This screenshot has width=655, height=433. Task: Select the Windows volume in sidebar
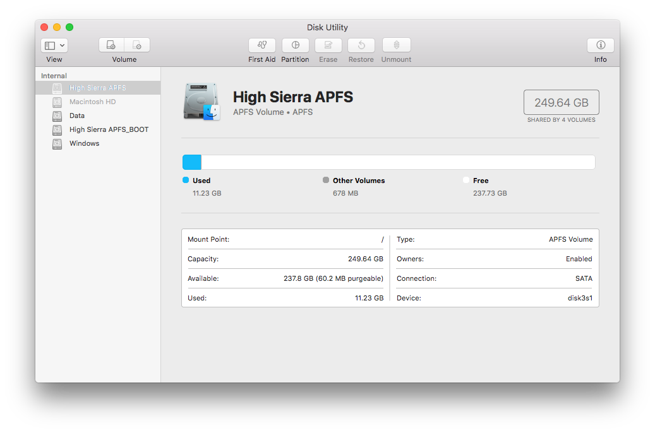tap(98, 143)
